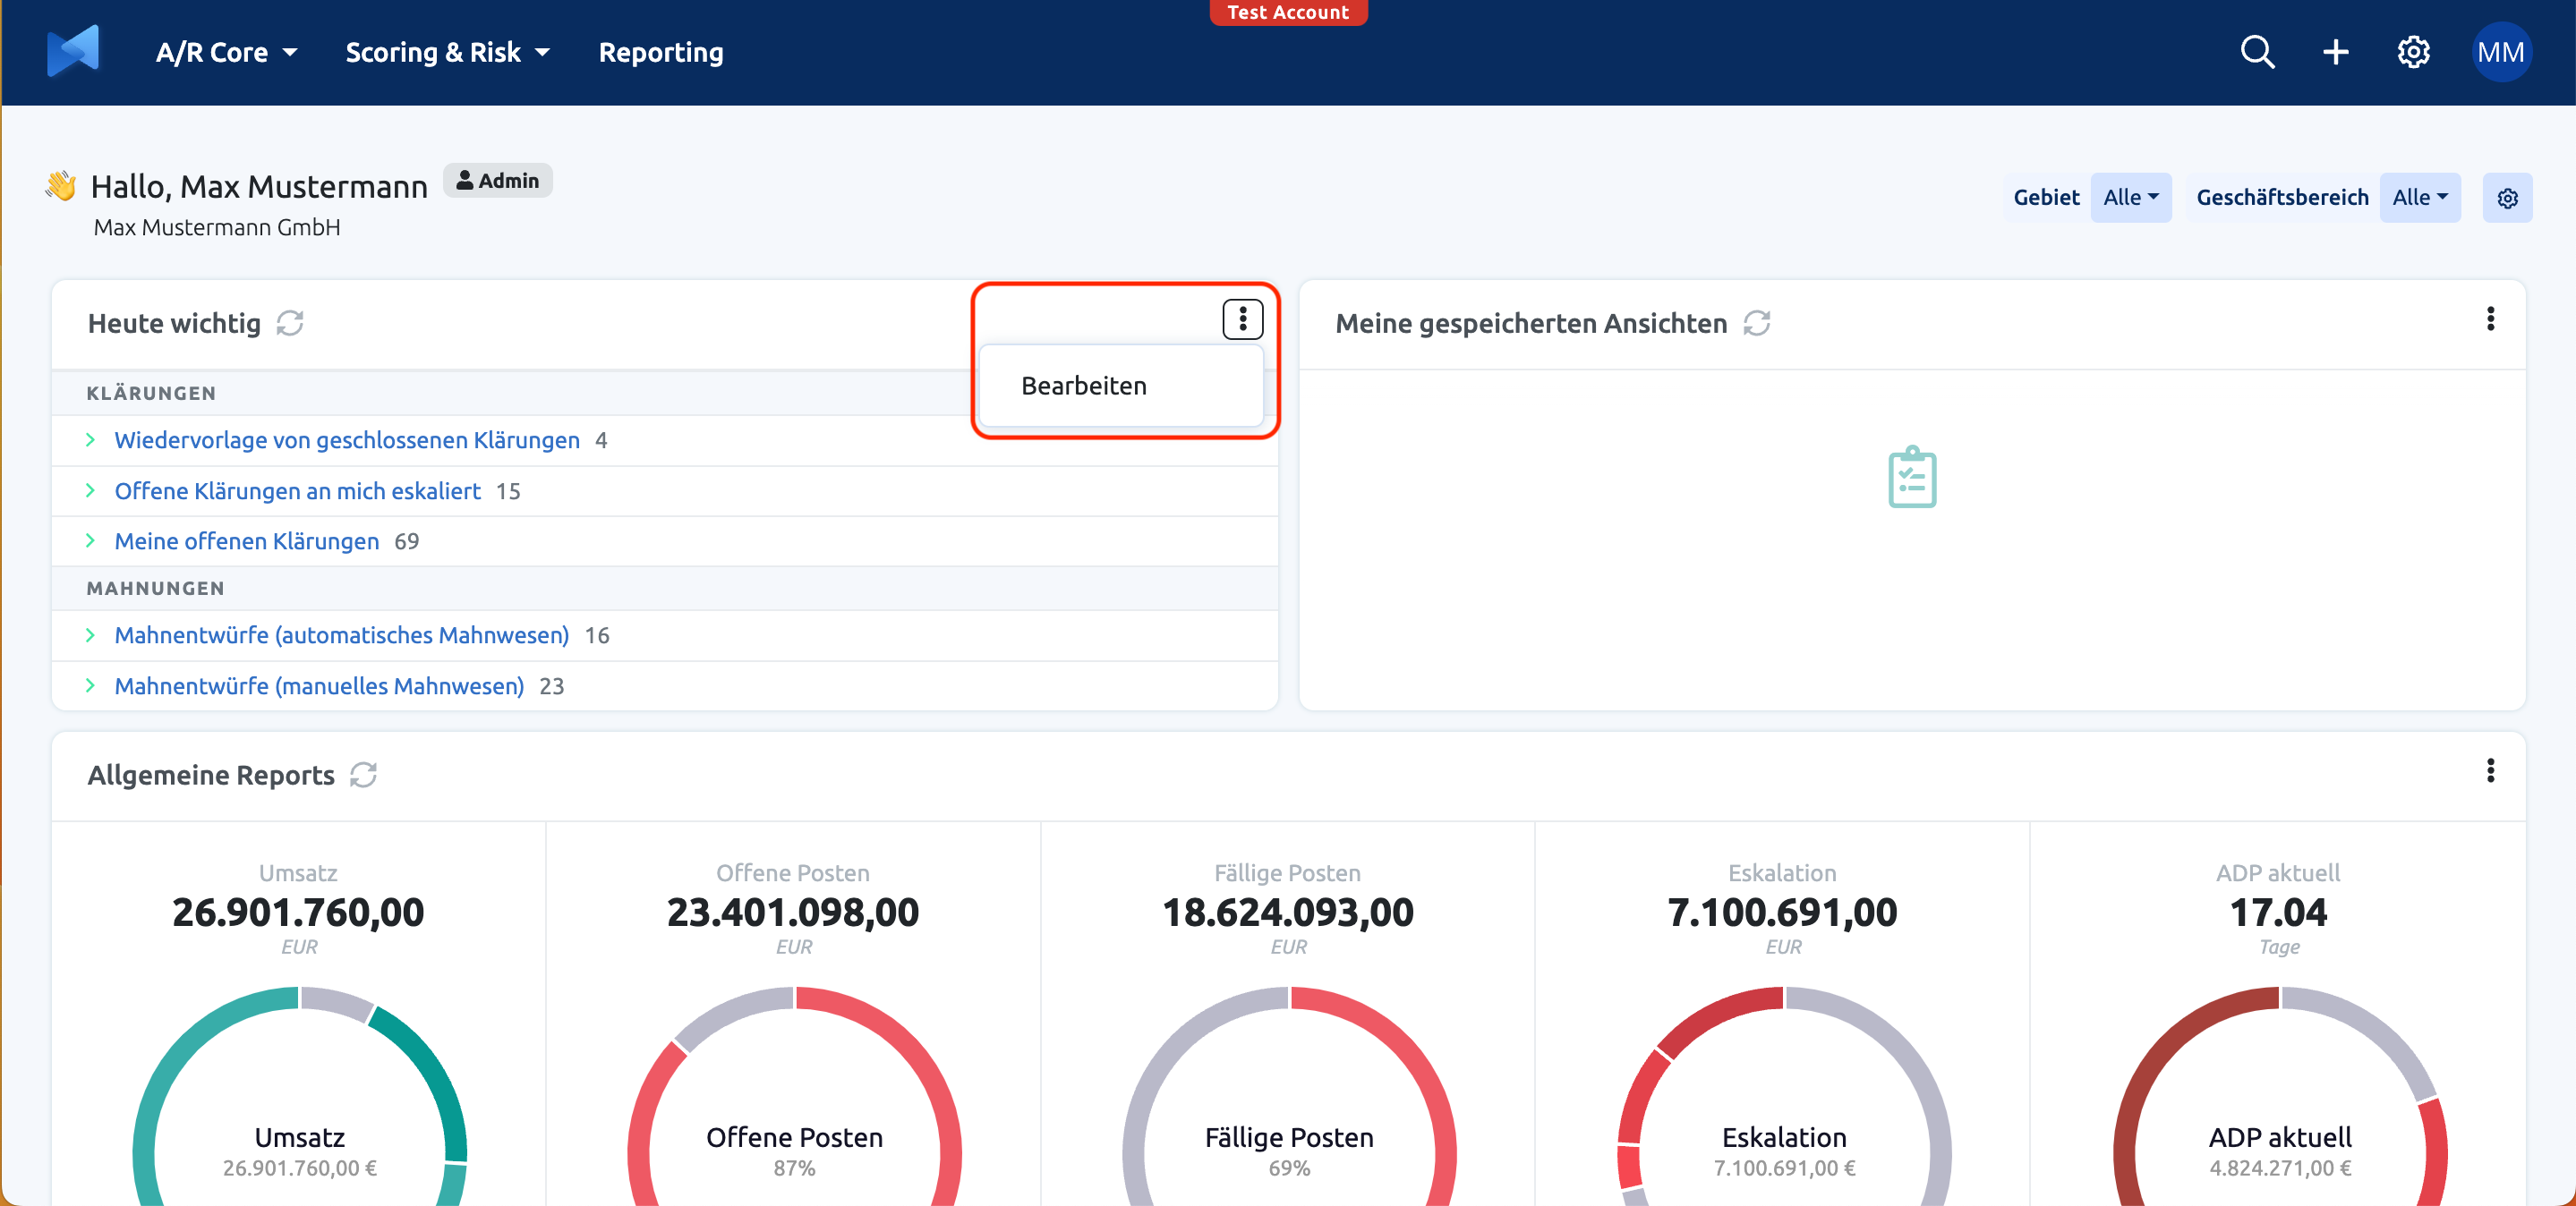
Task: Open the Gebiet Alle filter dropdown
Action: (x=2130, y=198)
